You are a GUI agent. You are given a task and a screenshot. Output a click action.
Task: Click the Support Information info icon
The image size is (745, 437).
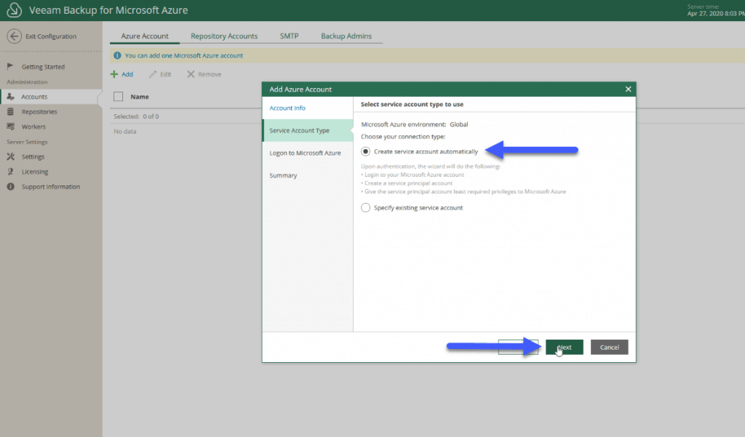pyautogui.click(x=10, y=187)
